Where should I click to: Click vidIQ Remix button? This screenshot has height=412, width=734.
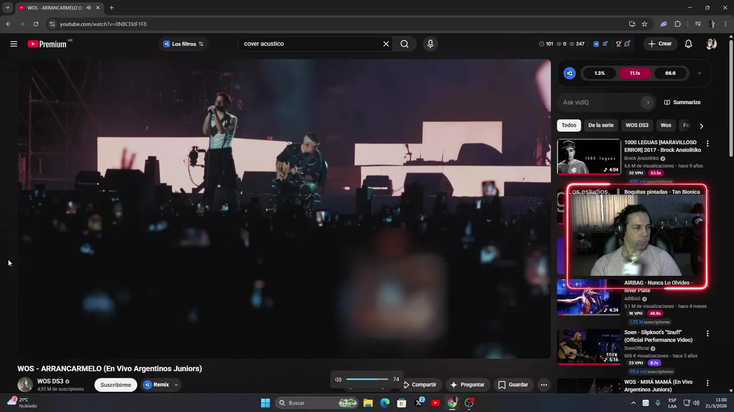click(156, 385)
